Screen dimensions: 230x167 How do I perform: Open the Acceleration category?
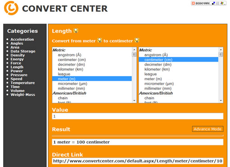[x=22, y=40]
